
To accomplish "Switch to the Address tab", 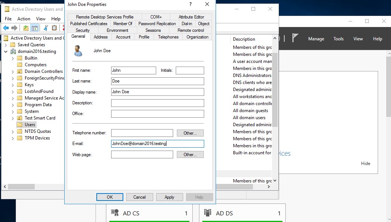I will tap(100, 37).
